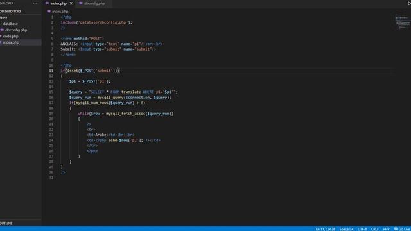Click the Arabe table cell line
This screenshot has height=231, width=411.
pyautogui.click(x=110, y=135)
